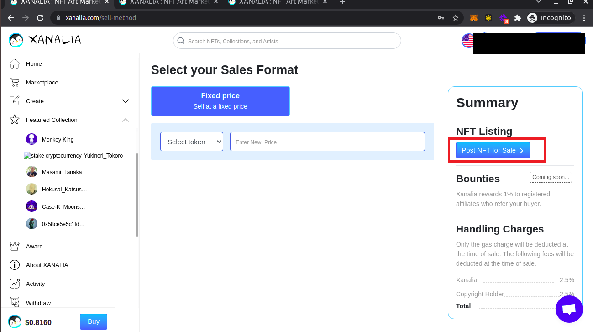This screenshot has height=332, width=593.
Task: Open the browser tab search dropdown arrow
Action: (x=539, y=2)
